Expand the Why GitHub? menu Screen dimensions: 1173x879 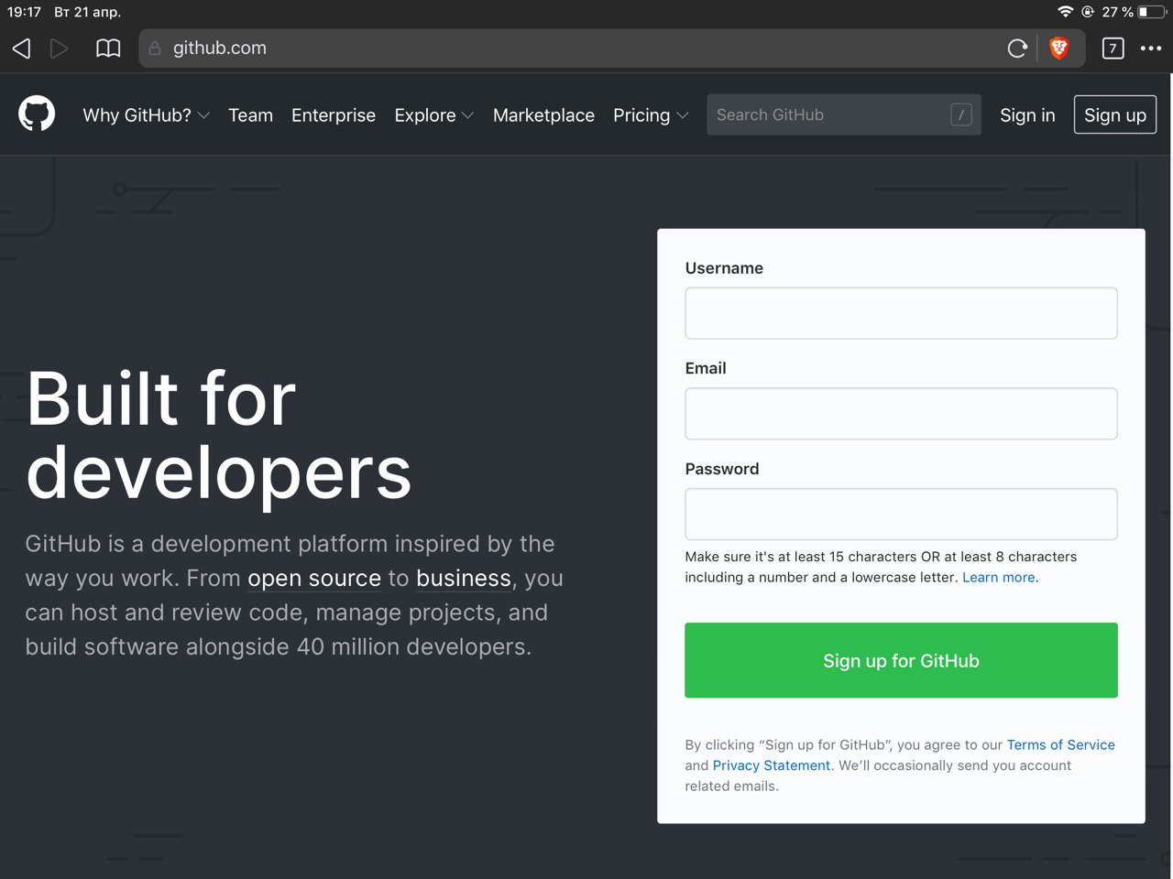[146, 115]
